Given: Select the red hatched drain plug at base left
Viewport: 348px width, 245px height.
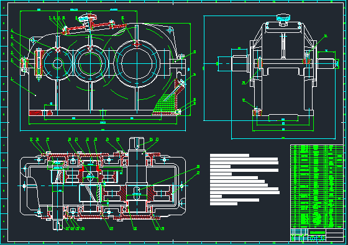Looking at the screenshot, I should click(40, 113).
